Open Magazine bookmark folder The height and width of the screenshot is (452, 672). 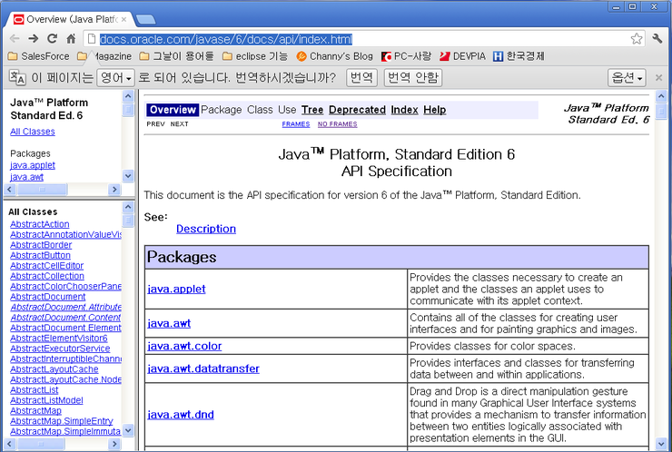104,56
